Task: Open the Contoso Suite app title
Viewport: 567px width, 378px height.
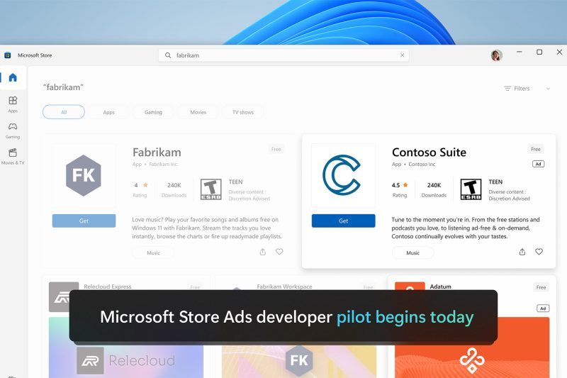Action: pyautogui.click(x=429, y=152)
